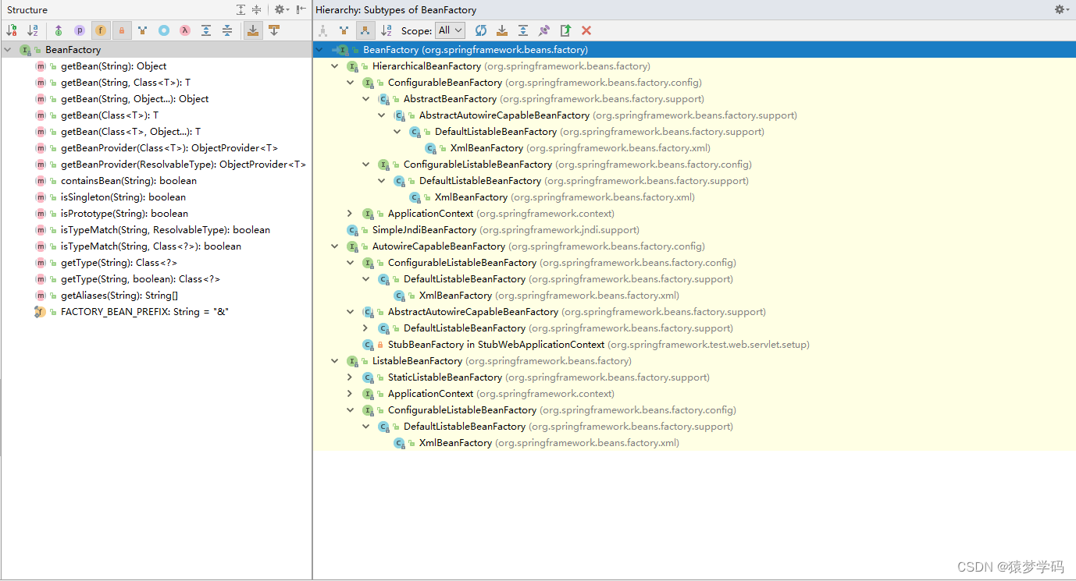This screenshot has width=1076, height=581.
Task: Toggle Autoscroll to Source in Structure
Action: [253, 30]
